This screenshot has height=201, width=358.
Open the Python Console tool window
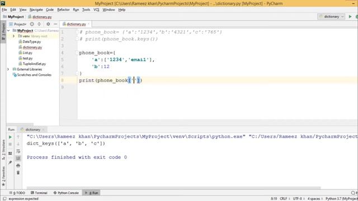tap(66, 193)
